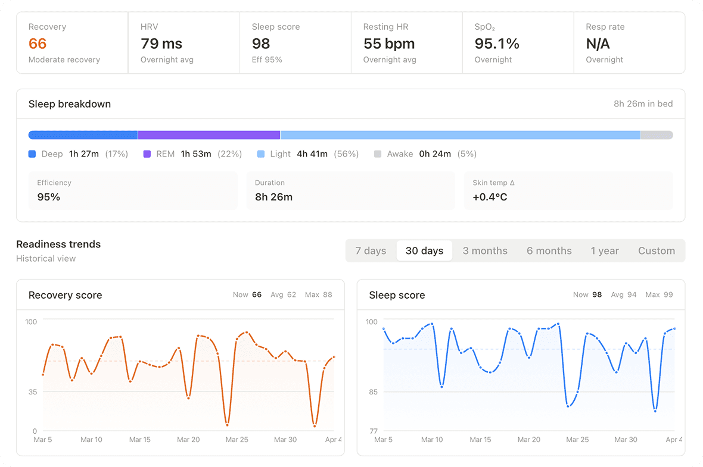Click Mar 30 label on Sleep chart

[x=626, y=440]
